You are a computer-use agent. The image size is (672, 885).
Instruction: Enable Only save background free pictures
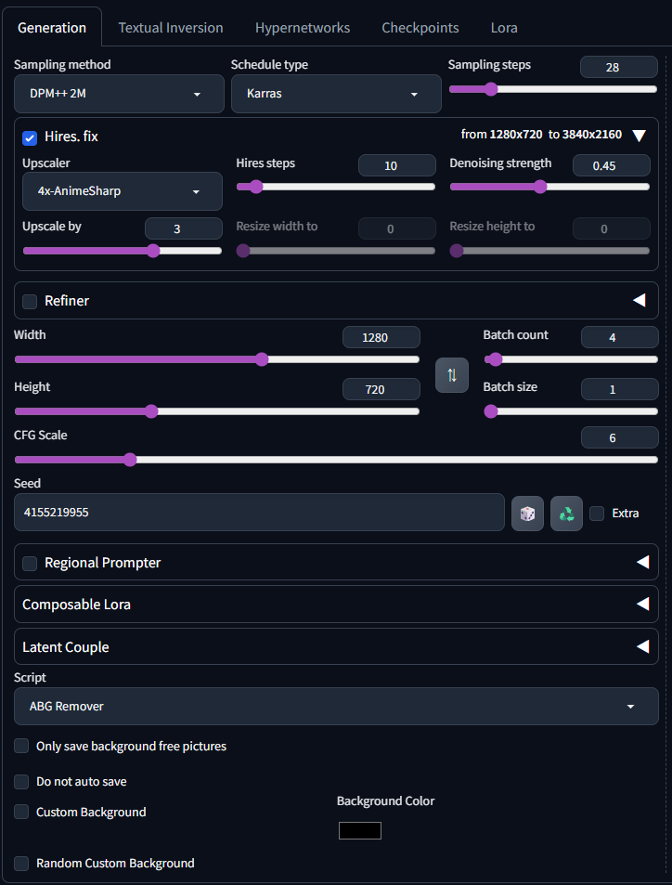point(21,746)
